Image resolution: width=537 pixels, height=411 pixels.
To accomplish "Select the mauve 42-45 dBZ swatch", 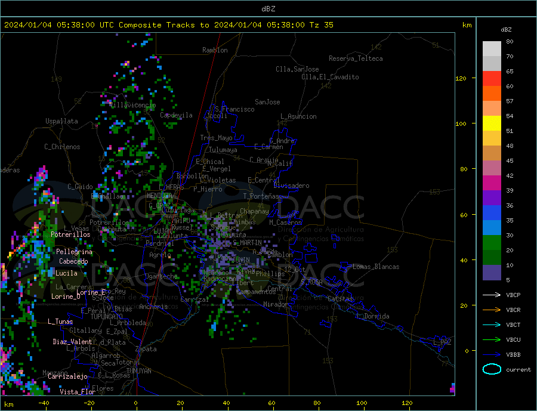I will coord(492,168).
